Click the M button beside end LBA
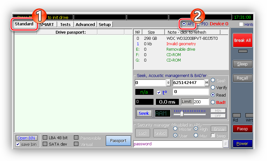This screenshot has height=161, width=267. click(x=207, y=83)
